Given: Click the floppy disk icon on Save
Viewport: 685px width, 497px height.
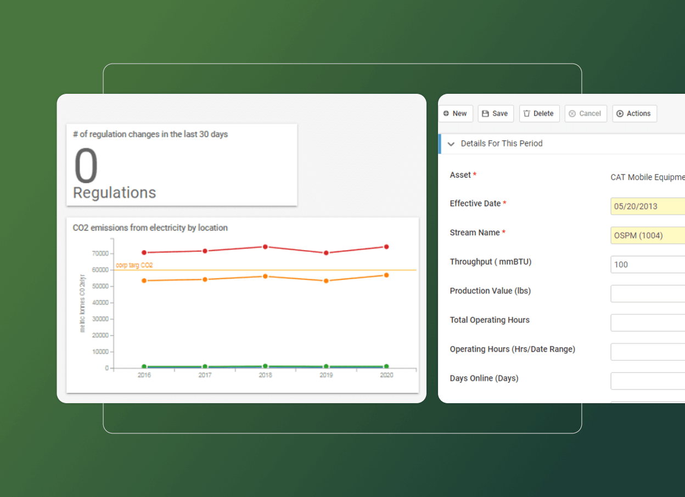Looking at the screenshot, I should (x=485, y=114).
